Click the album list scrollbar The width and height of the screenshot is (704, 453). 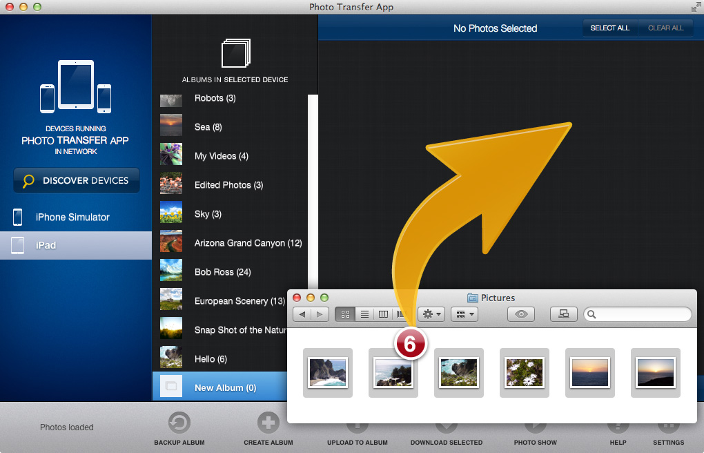click(x=313, y=192)
